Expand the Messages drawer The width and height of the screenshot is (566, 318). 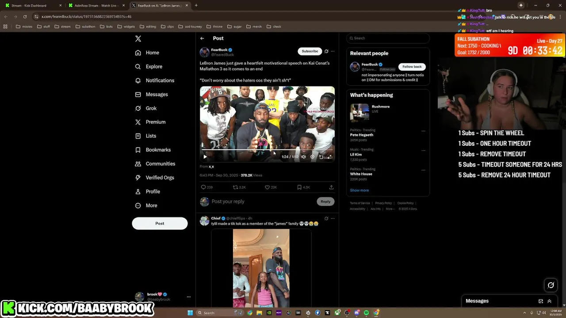[549, 301]
